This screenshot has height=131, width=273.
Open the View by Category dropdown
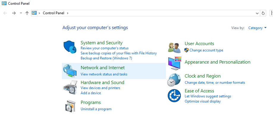pos(257,28)
